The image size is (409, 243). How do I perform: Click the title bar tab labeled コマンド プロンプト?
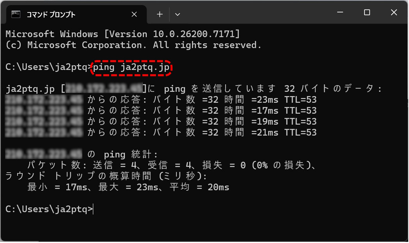(59, 14)
